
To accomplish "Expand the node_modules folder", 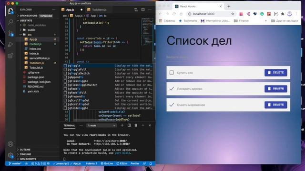I will [x=37, y=25].
